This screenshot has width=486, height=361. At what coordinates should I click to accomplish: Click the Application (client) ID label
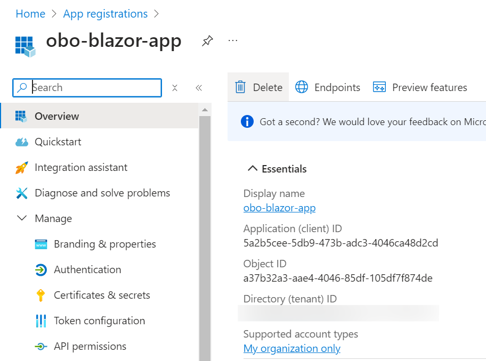pos(293,229)
